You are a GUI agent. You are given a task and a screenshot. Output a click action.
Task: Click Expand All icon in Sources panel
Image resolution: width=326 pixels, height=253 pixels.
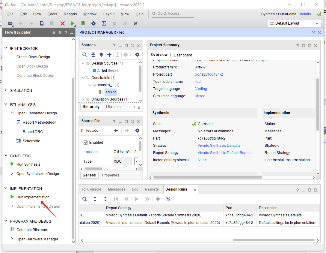(x=101, y=55)
